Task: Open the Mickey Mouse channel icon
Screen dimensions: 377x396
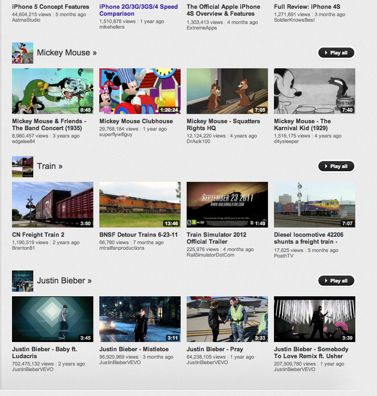Action: point(23,53)
